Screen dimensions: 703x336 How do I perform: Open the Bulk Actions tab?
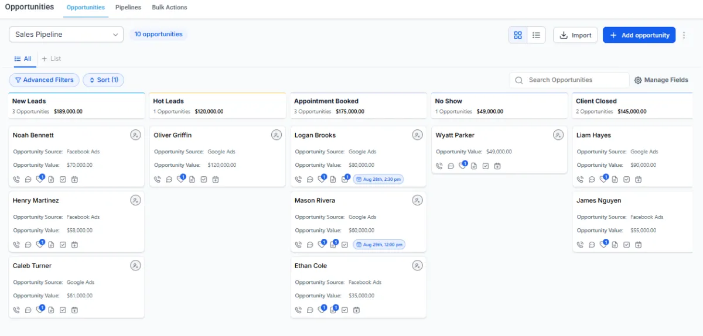[x=169, y=8]
